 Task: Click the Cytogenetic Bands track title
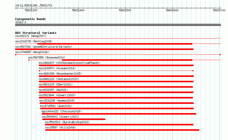click(x=30, y=19)
